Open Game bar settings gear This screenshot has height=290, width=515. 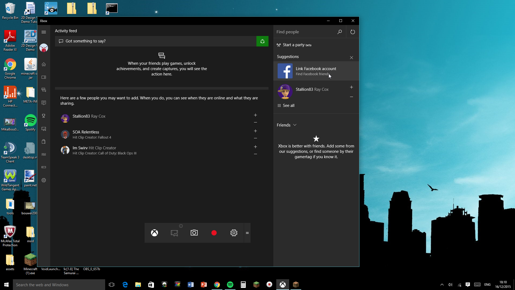point(234,233)
